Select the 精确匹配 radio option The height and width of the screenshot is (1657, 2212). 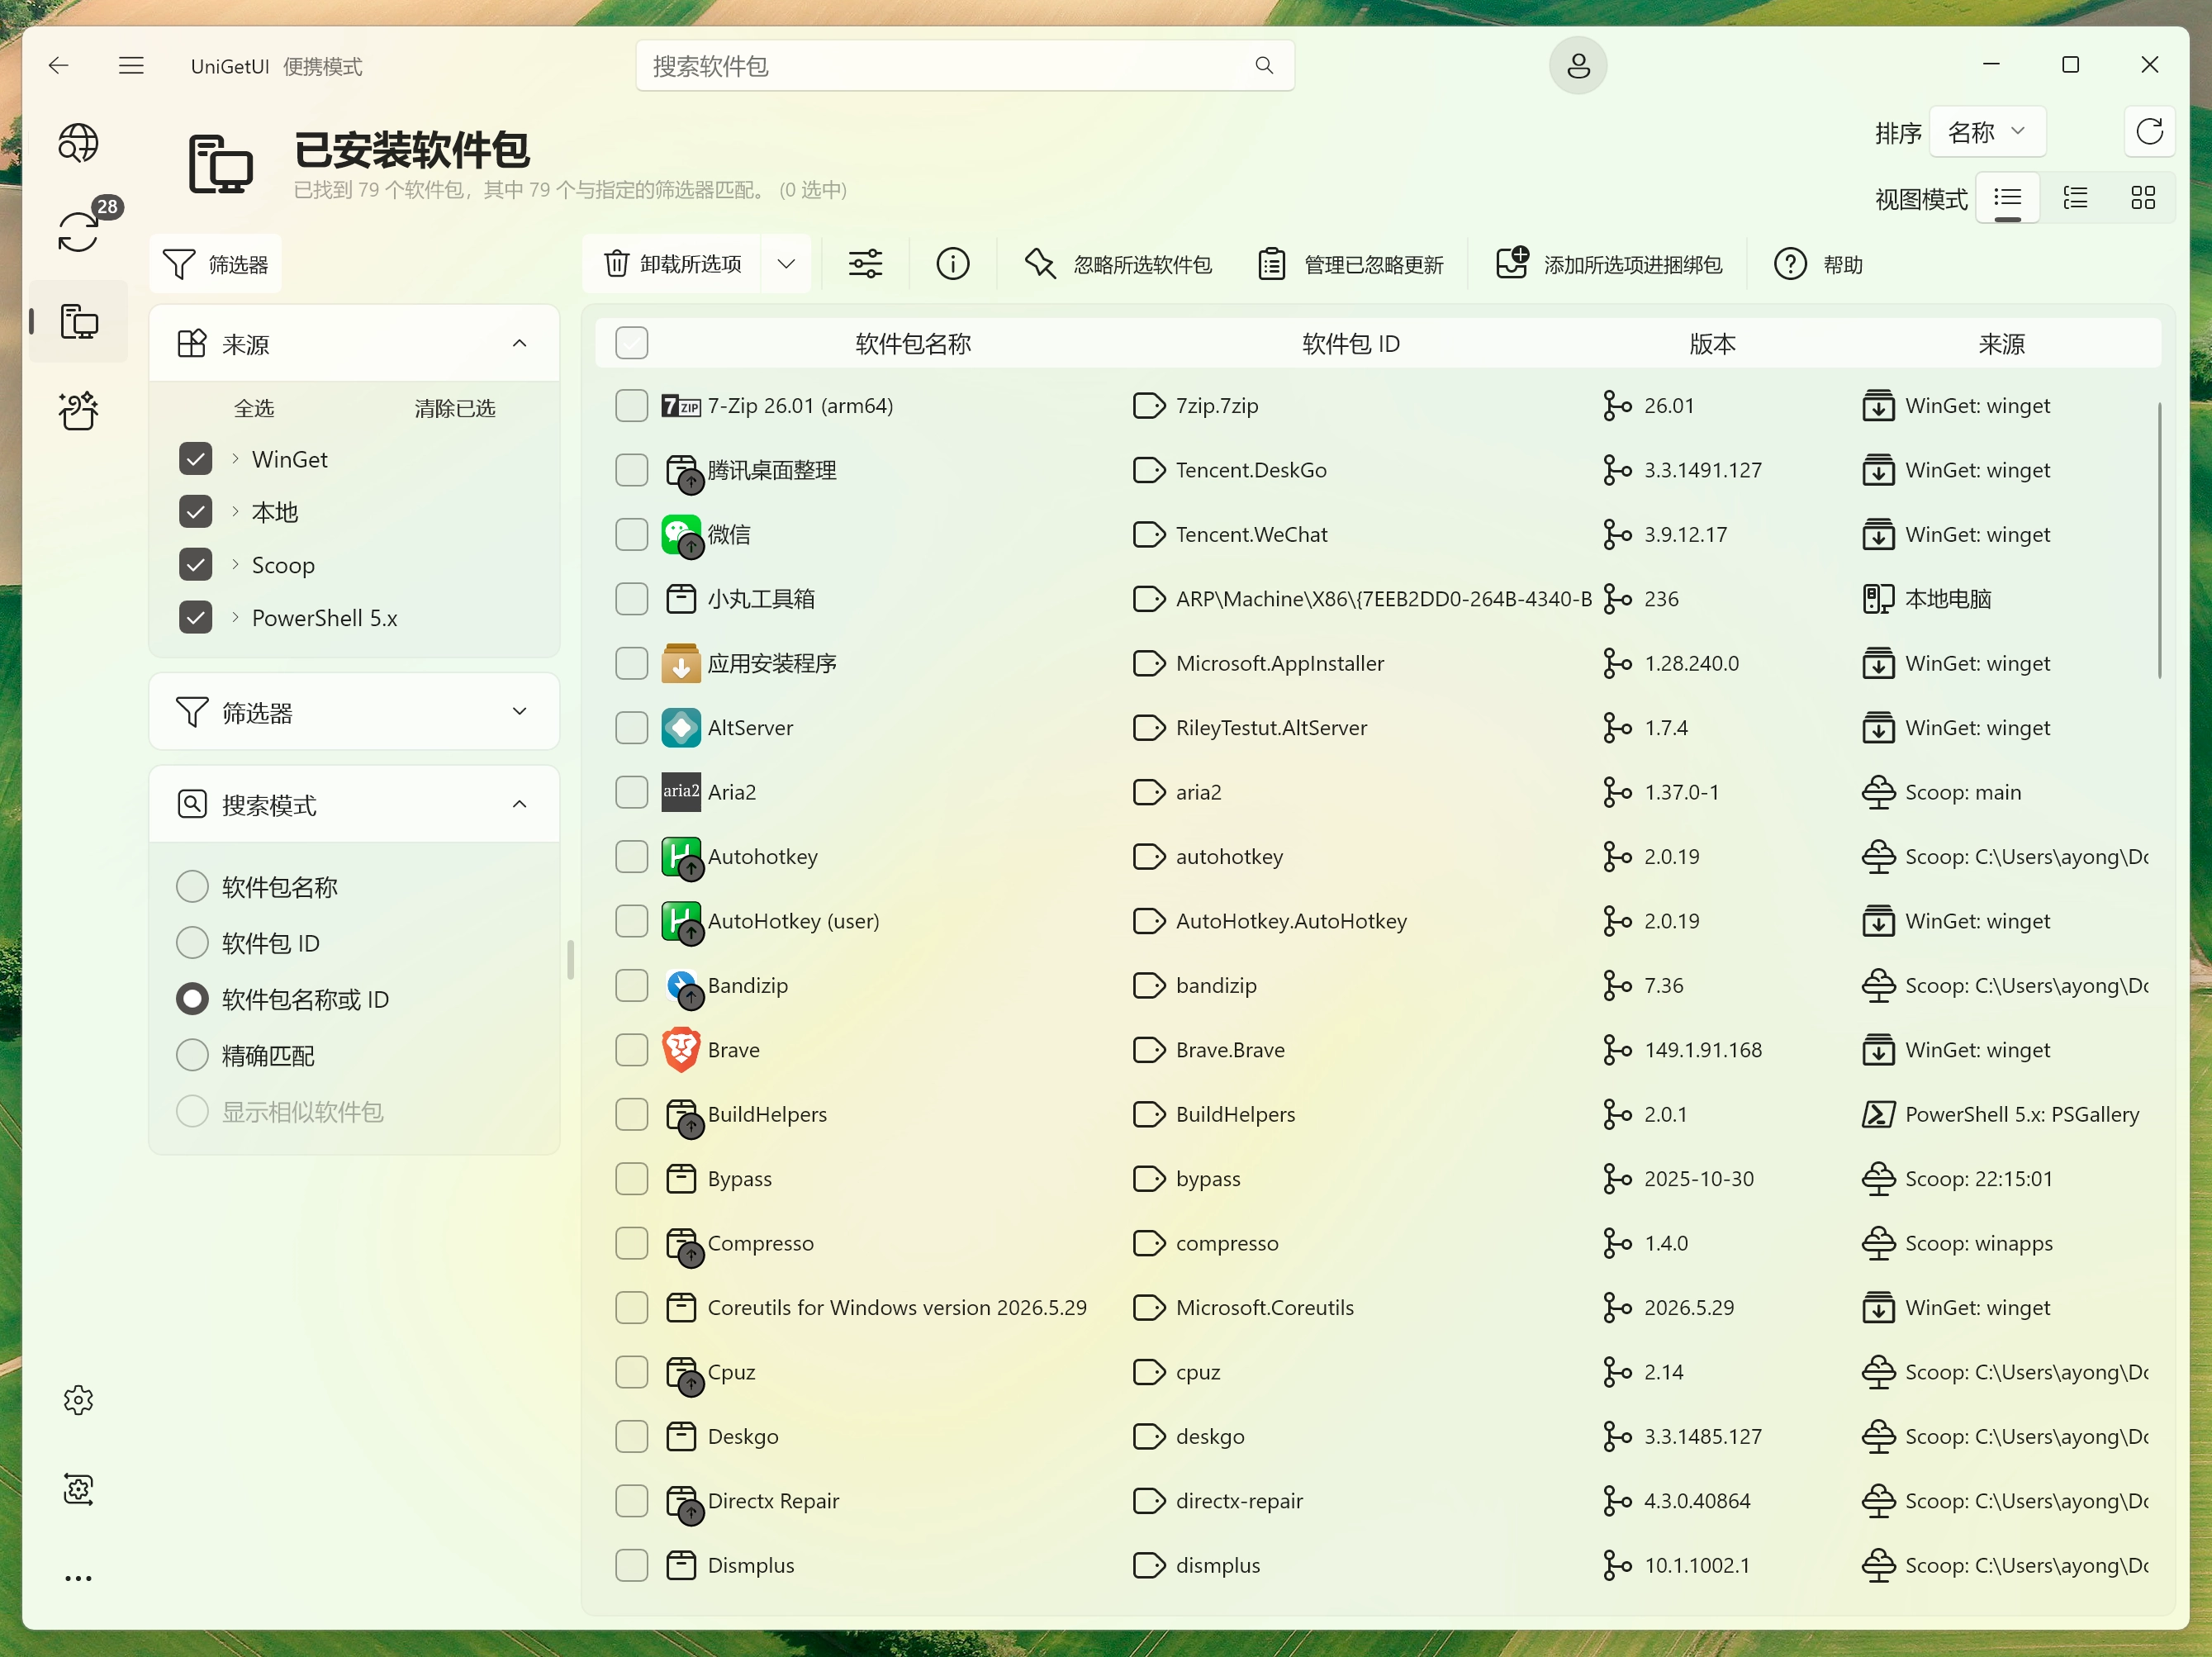coord(192,1055)
